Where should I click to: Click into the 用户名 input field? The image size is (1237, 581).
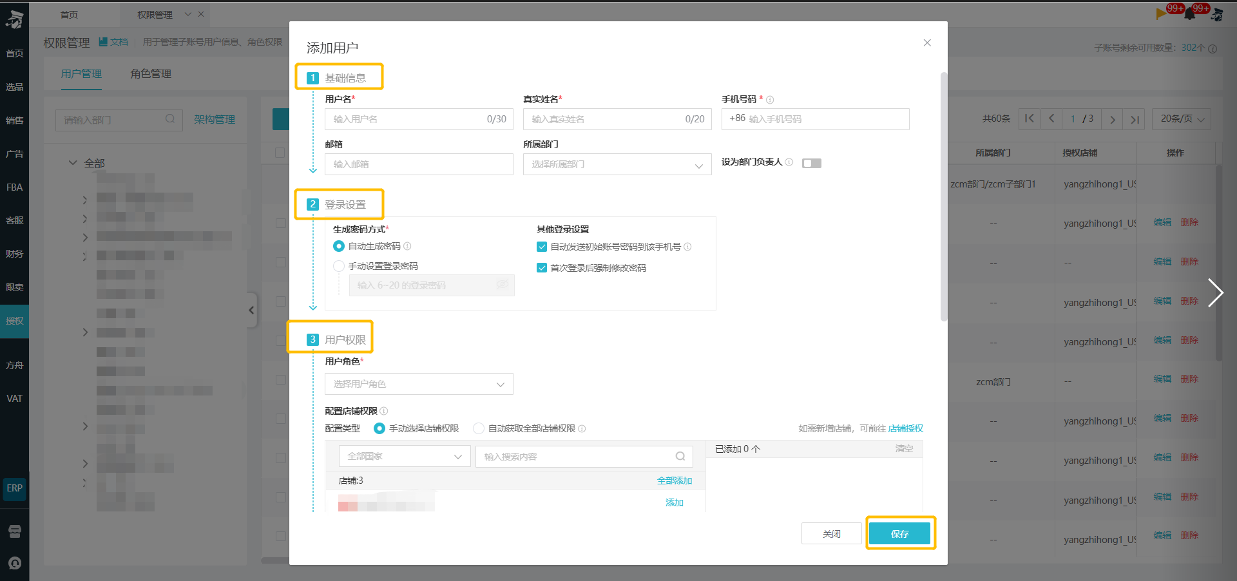(x=419, y=119)
